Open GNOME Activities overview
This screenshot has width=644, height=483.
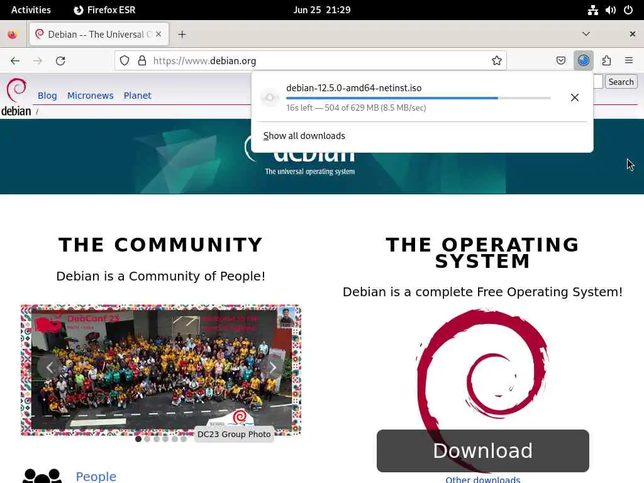pos(31,10)
